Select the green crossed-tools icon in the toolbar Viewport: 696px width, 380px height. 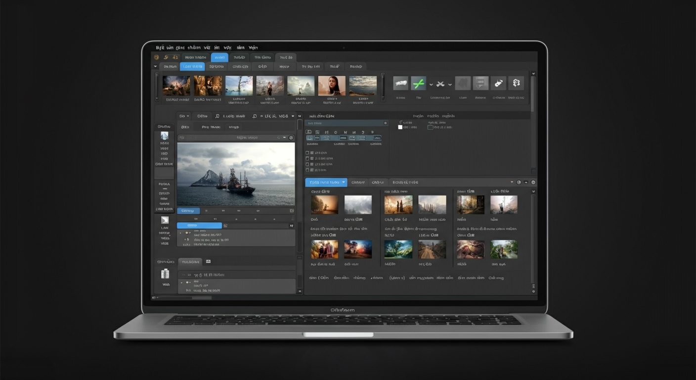[419, 83]
